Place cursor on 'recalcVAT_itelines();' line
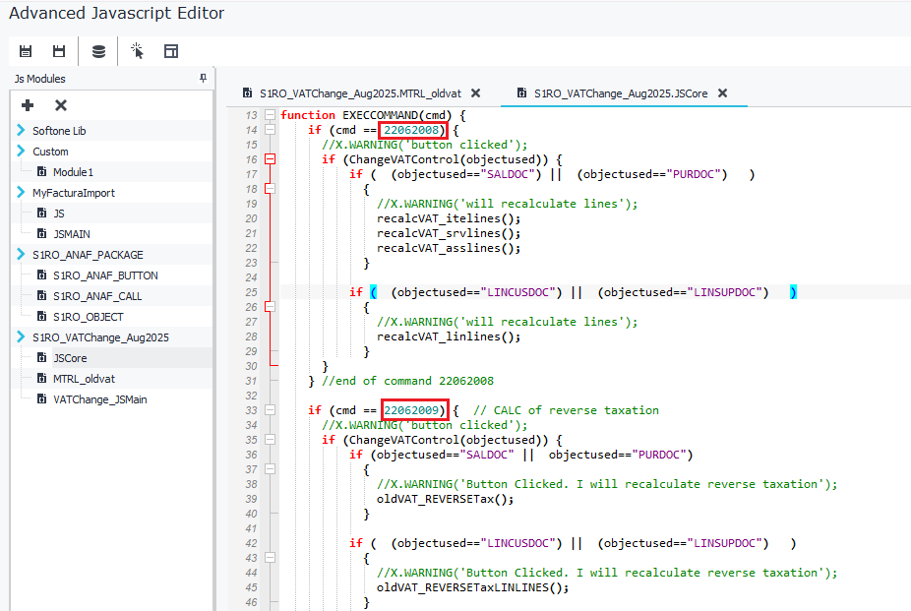This screenshot has height=611, width=911. coord(449,218)
